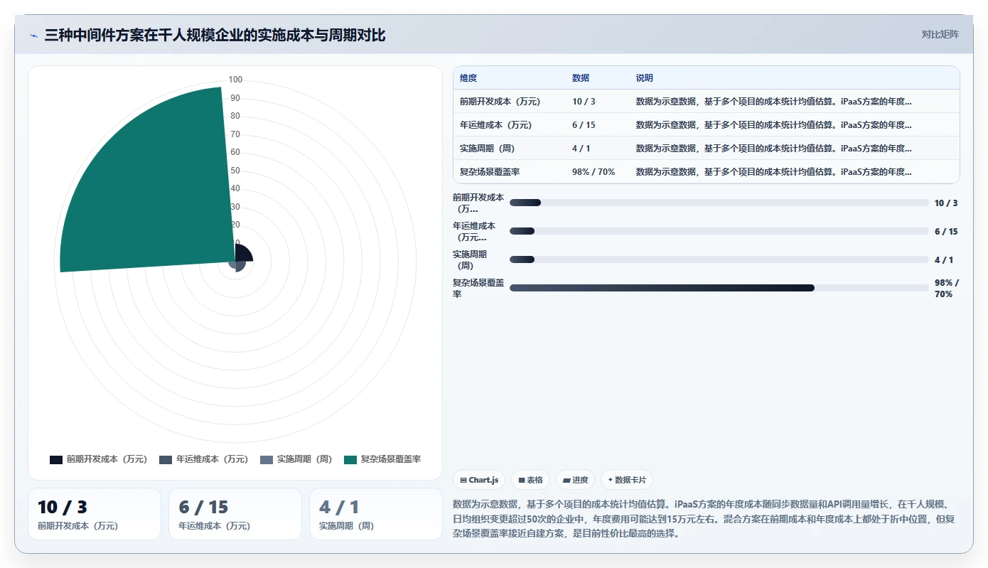This screenshot has height=568, width=988.
Task: Click the 维度 column header
Action: [x=468, y=78]
